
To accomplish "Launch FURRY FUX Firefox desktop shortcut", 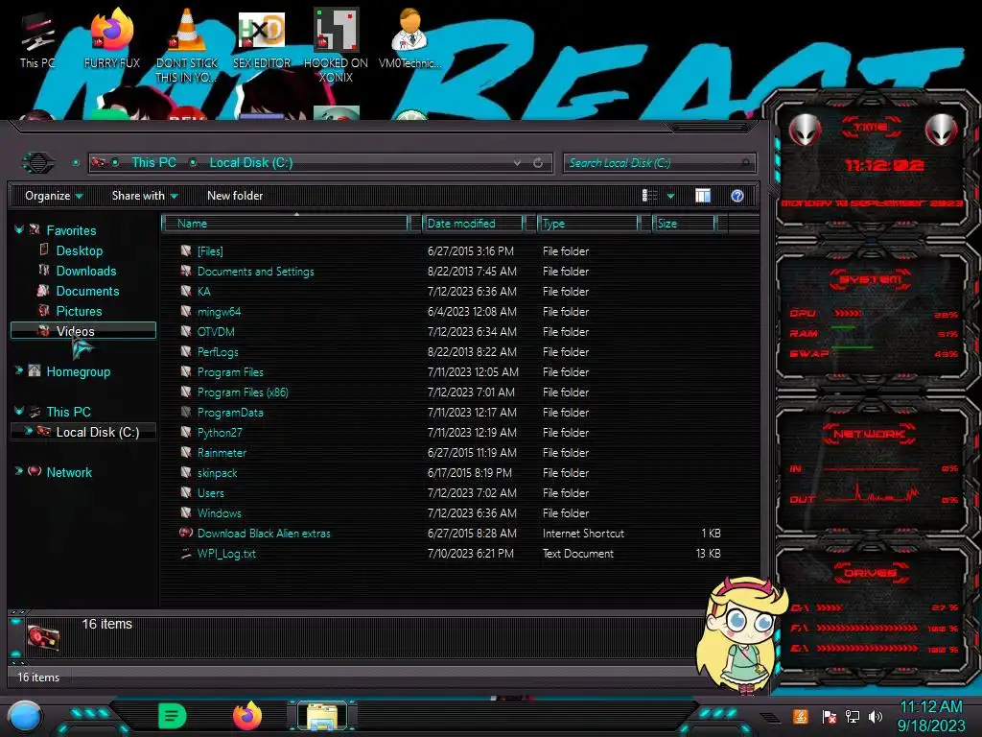I will click(x=111, y=36).
